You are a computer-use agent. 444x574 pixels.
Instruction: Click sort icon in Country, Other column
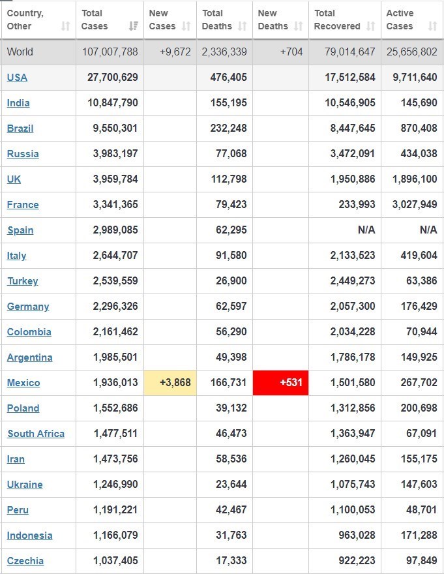[x=65, y=26]
